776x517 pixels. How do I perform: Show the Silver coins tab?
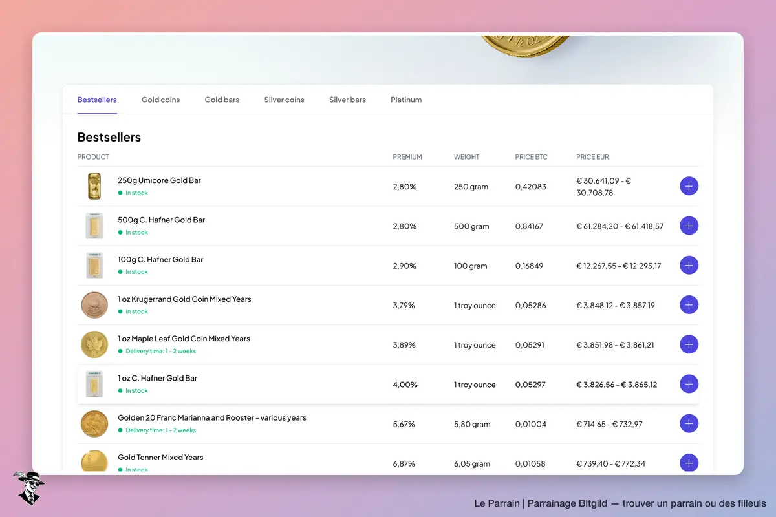coord(284,100)
